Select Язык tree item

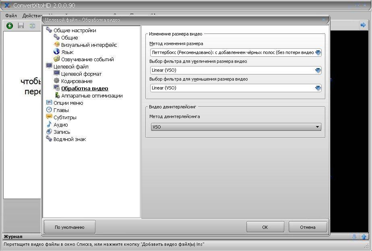tap(67, 52)
